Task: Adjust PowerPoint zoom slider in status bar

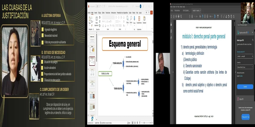Action: pyautogui.click(x=145, y=123)
